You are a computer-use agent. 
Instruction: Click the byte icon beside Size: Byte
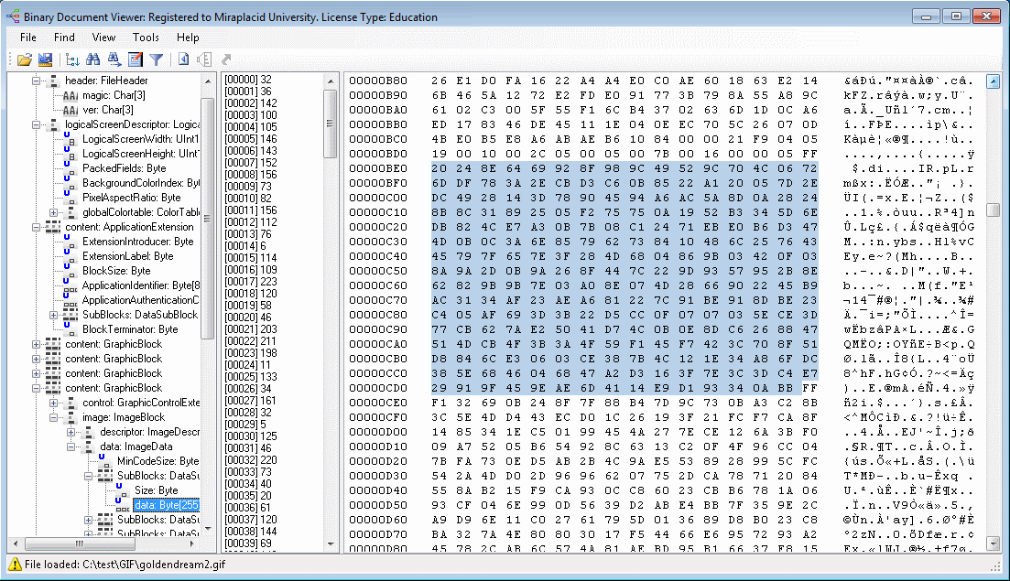(x=121, y=490)
